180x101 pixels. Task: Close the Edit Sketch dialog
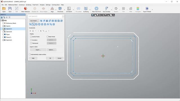[x=63, y=16]
